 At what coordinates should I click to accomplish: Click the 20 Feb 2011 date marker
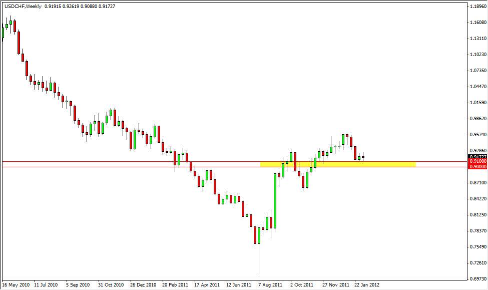pyautogui.click(x=175, y=284)
